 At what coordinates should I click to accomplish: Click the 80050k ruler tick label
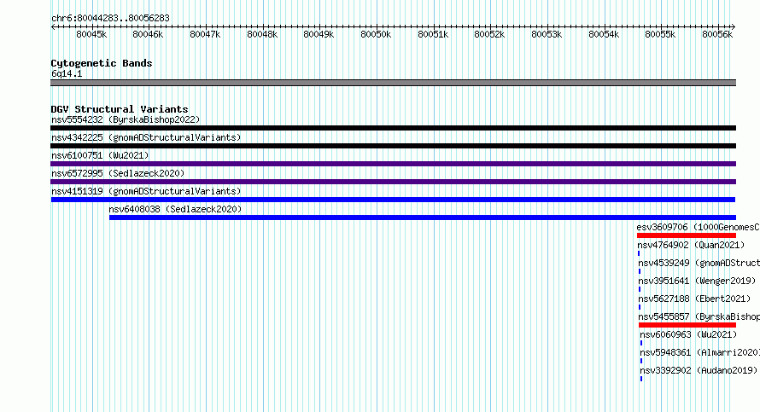[376, 34]
